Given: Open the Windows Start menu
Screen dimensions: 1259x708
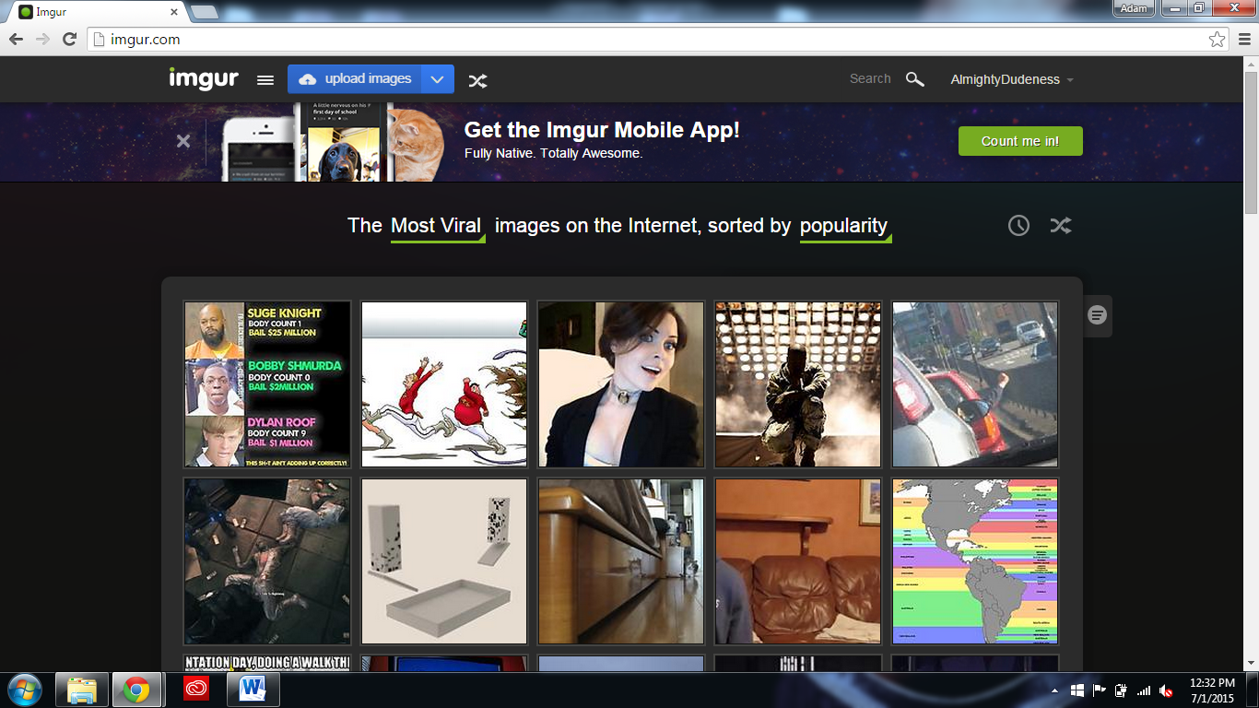Looking at the screenshot, I should [25, 690].
